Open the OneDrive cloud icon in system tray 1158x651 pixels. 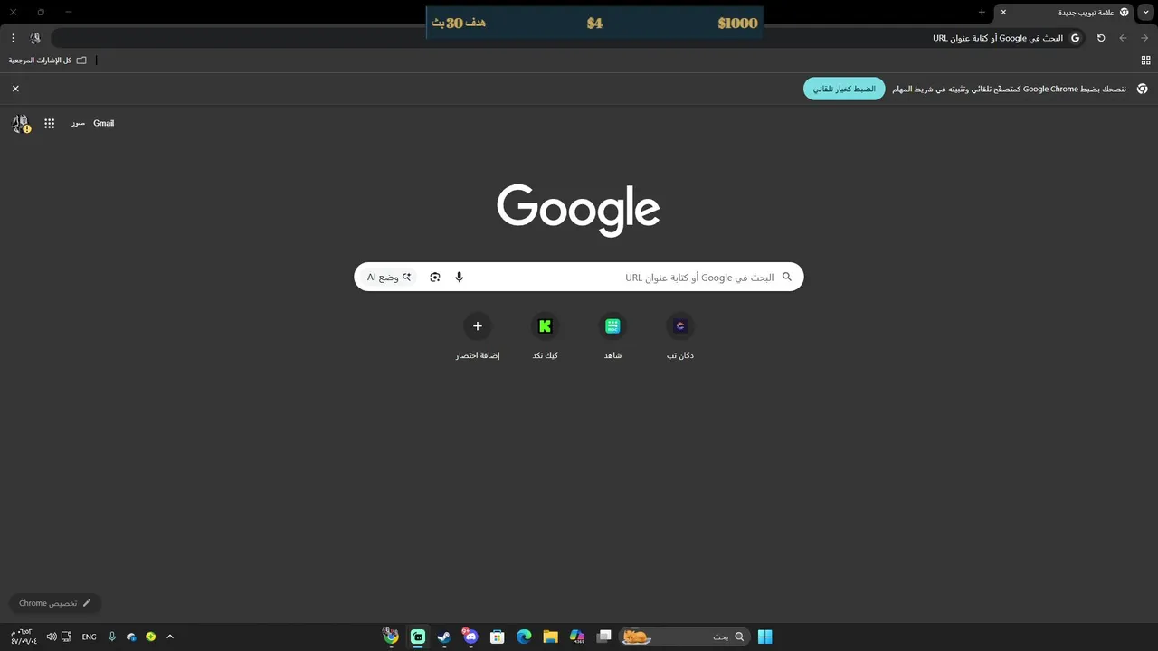(132, 637)
